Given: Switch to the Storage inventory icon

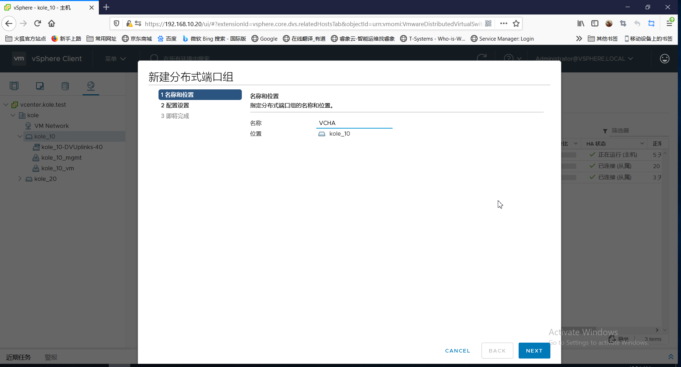Looking at the screenshot, I should click(65, 85).
